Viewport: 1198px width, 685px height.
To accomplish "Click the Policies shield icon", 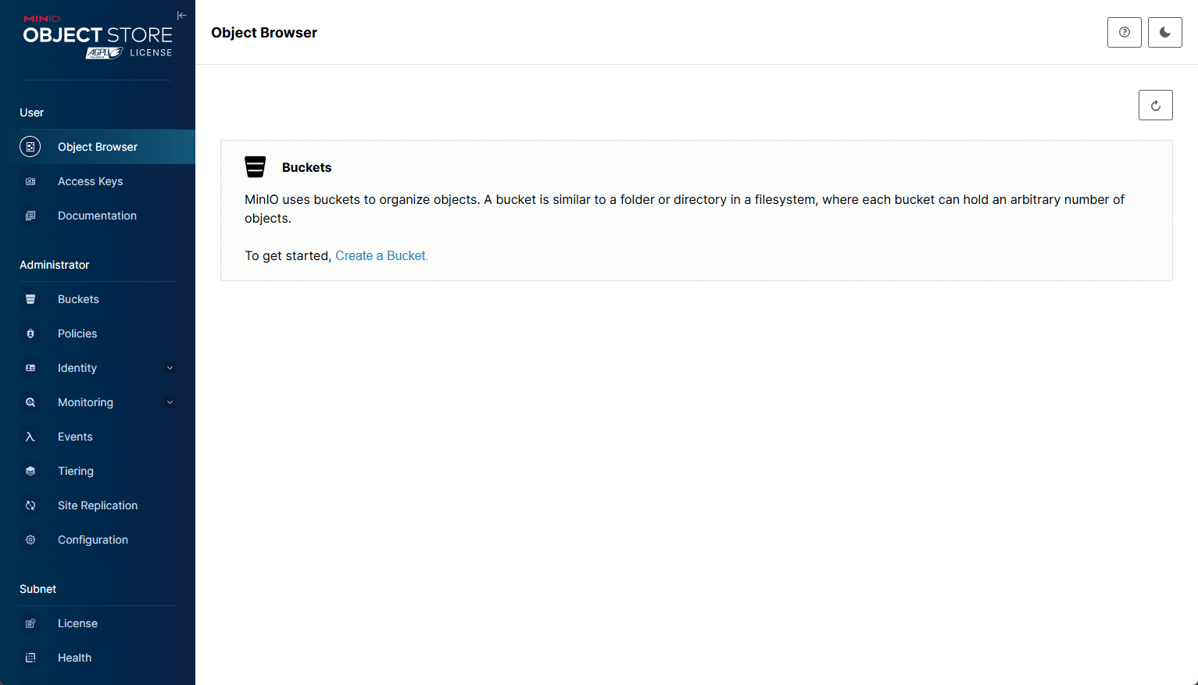I will click(x=30, y=334).
